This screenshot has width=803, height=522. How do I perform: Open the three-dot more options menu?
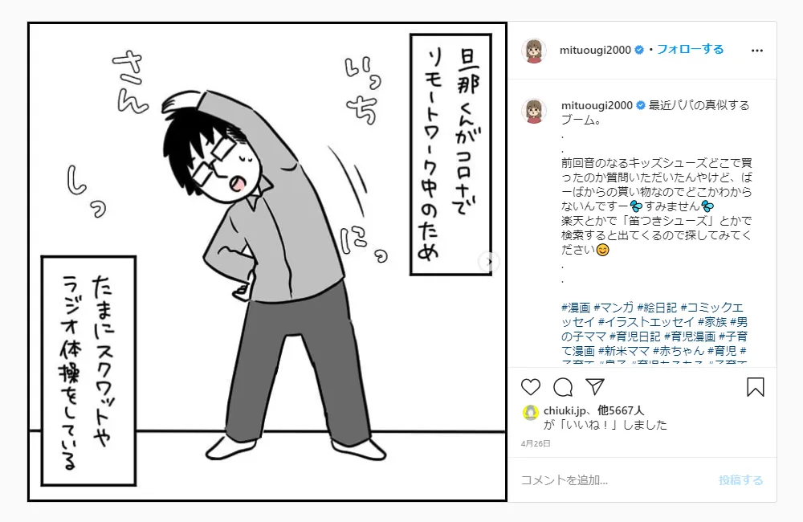(x=757, y=51)
